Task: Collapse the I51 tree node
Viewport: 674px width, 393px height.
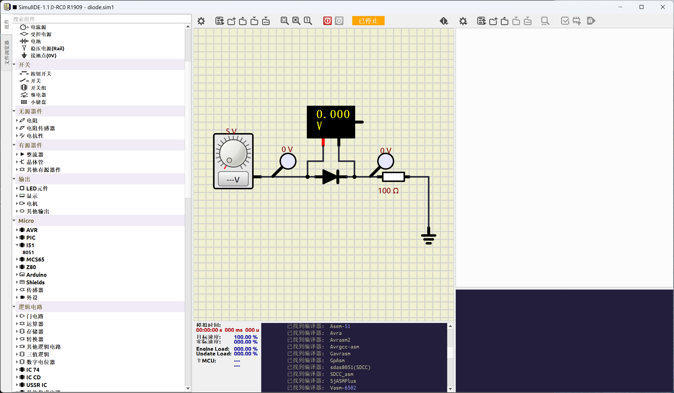Action: point(17,245)
